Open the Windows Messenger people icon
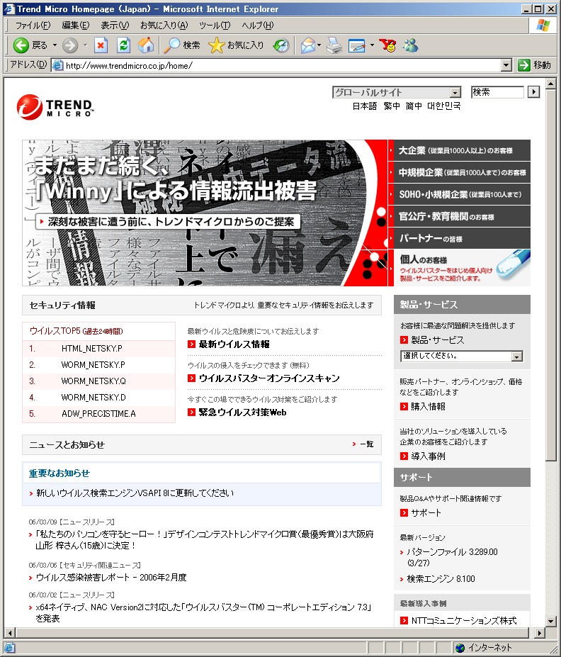Screen dimensions: 561x657 point(410,45)
